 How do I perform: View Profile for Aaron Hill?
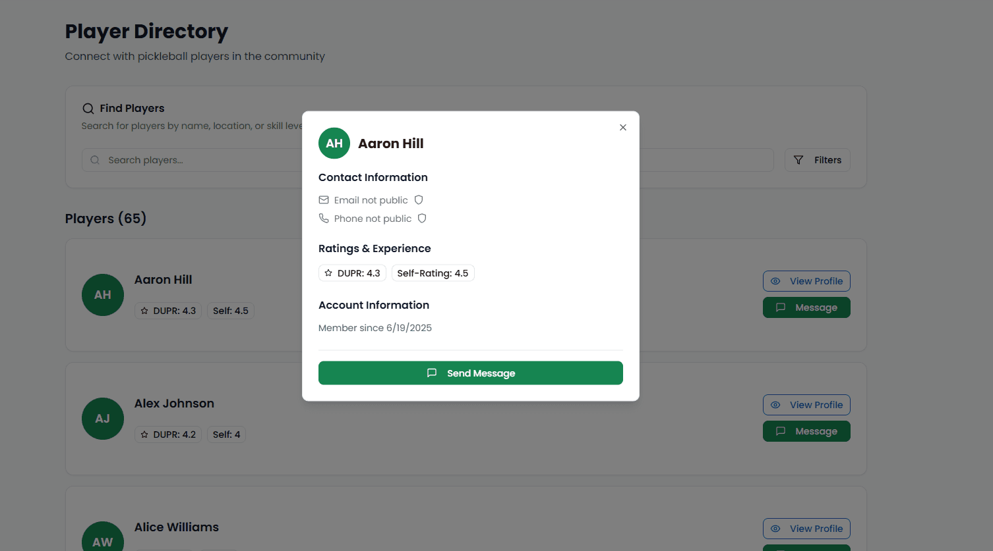[806, 281]
